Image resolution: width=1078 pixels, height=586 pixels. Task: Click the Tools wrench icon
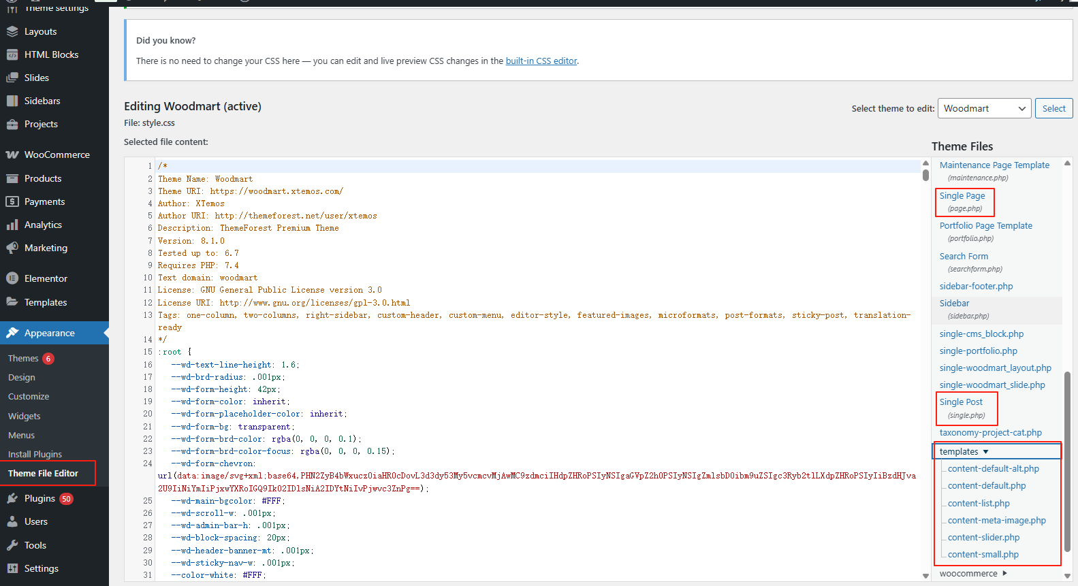pos(12,545)
